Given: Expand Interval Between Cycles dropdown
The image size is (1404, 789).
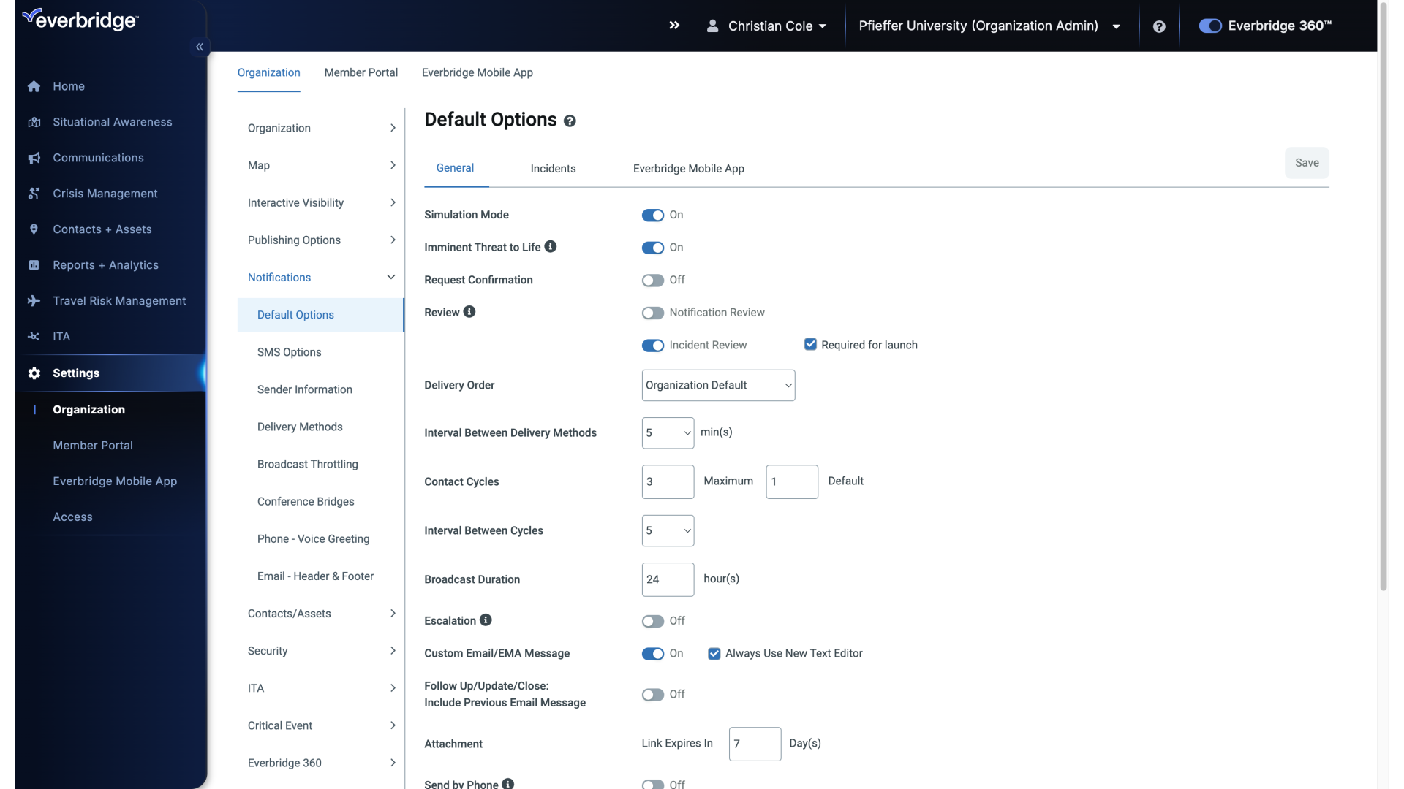Looking at the screenshot, I should pos(668,531).
